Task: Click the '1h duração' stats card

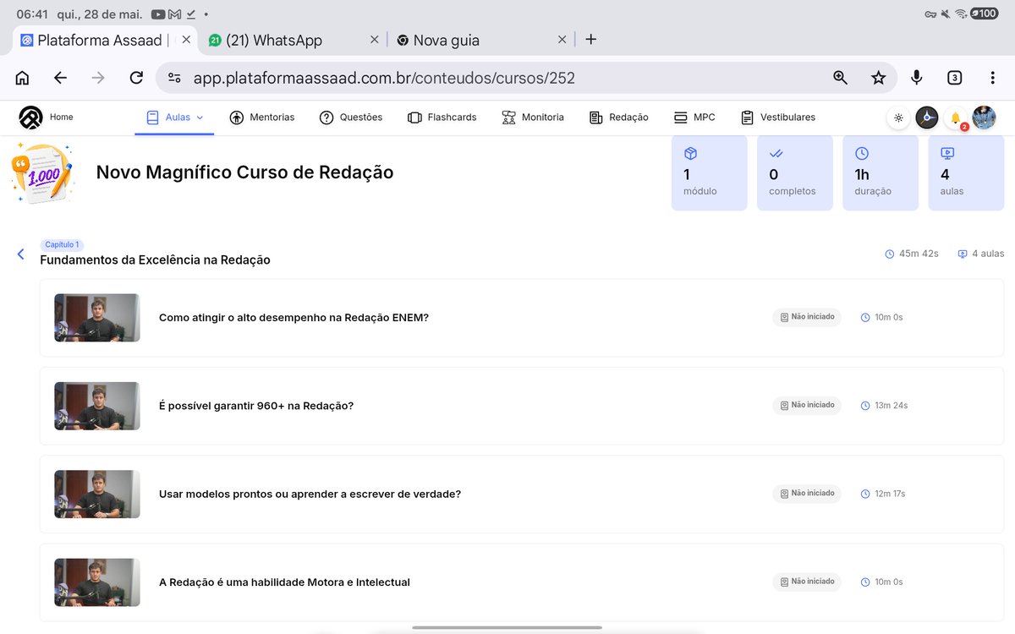Action: 881,172
